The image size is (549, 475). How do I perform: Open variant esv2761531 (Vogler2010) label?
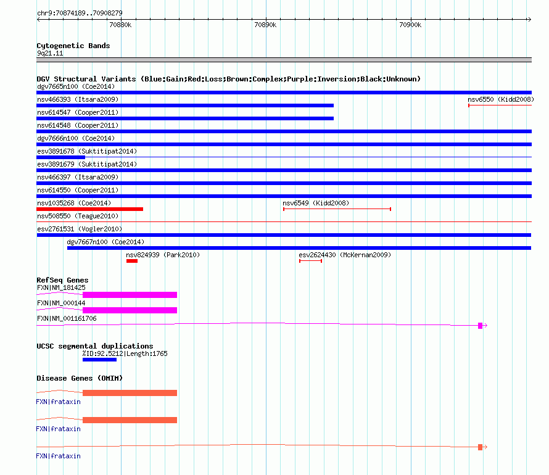coord(80,229)
